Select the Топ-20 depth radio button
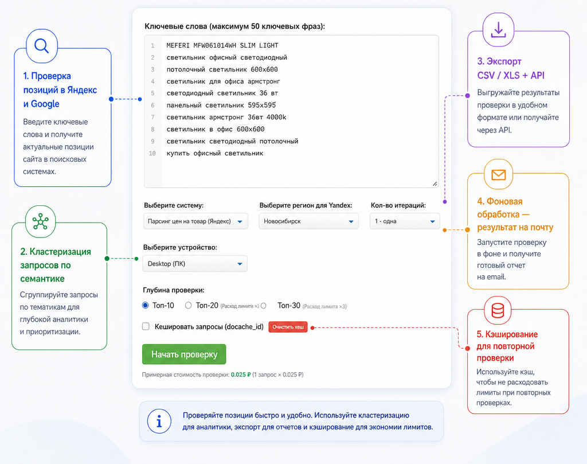Screen dimensions: 587x464 click(188, 305)
